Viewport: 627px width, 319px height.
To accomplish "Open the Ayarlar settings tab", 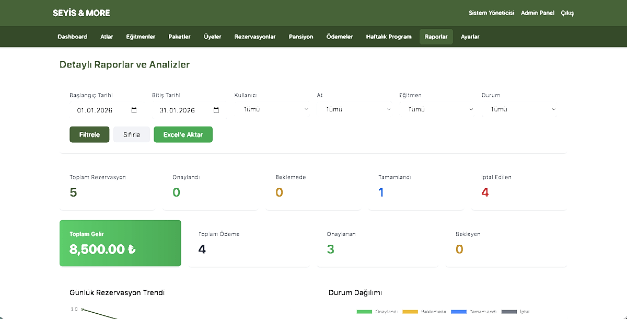I will pyautogui.click(x=470, y=37).
